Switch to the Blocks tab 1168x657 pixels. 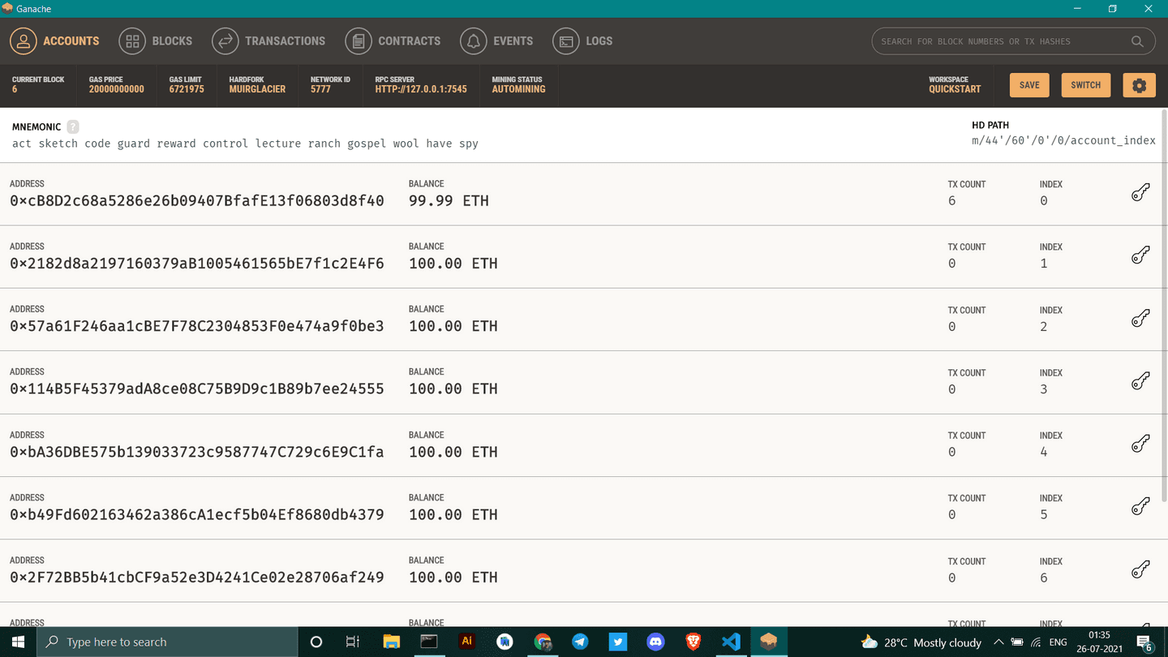pos(156,41)
